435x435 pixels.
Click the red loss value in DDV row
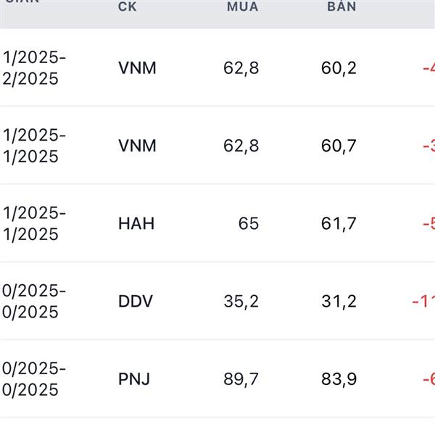click(x=423, y=301)
